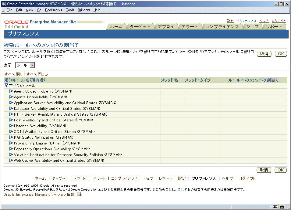
Task: Click footer ヘルプ link
Action: click(227, 178)
